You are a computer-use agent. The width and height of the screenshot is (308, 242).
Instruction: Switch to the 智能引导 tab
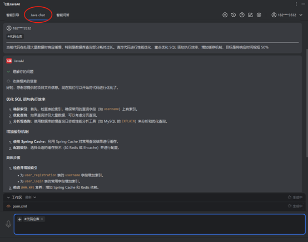coord(13,15)
